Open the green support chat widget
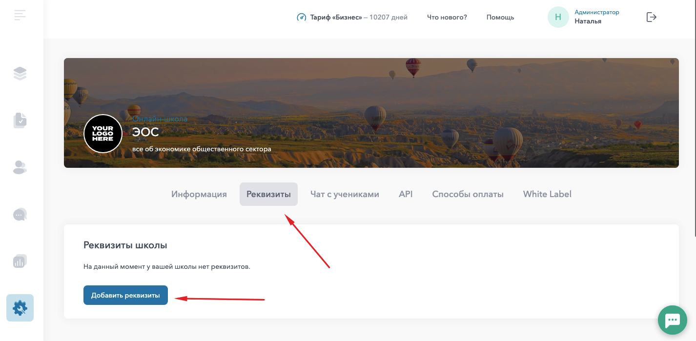 click(673, 321)
